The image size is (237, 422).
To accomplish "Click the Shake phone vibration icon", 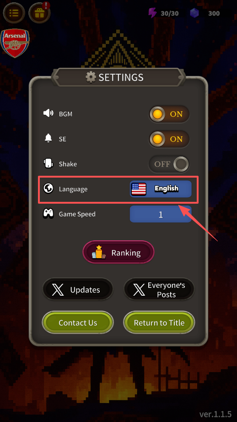I will tap(48, 163).
